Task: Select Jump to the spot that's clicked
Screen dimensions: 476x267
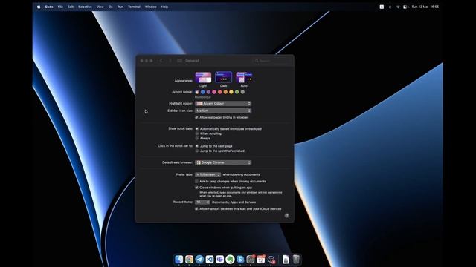Action: [197, 151]
